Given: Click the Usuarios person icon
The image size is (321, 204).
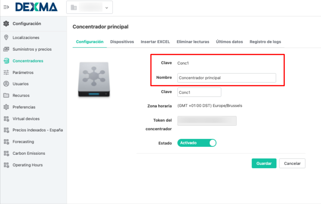Looking at the screenshot, I should [6, 84].
